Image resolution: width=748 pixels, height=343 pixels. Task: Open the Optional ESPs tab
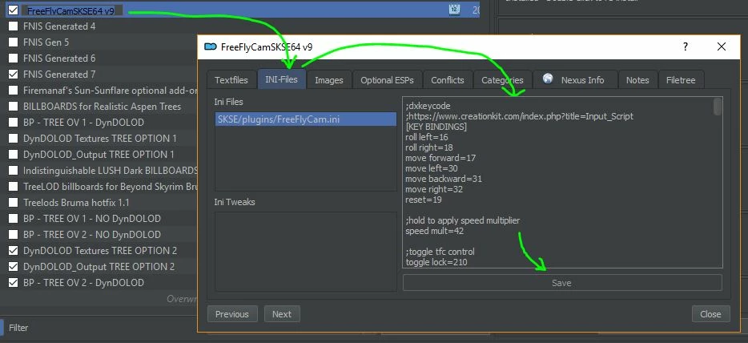click(x=387, y=80)
